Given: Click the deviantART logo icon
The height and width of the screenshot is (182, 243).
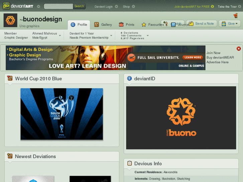Looking at the screenshot, I should 6,6.
